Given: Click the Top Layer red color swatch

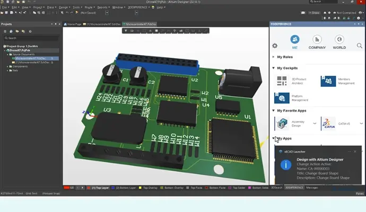Looking at the screenshot, I should coord(89,188).
